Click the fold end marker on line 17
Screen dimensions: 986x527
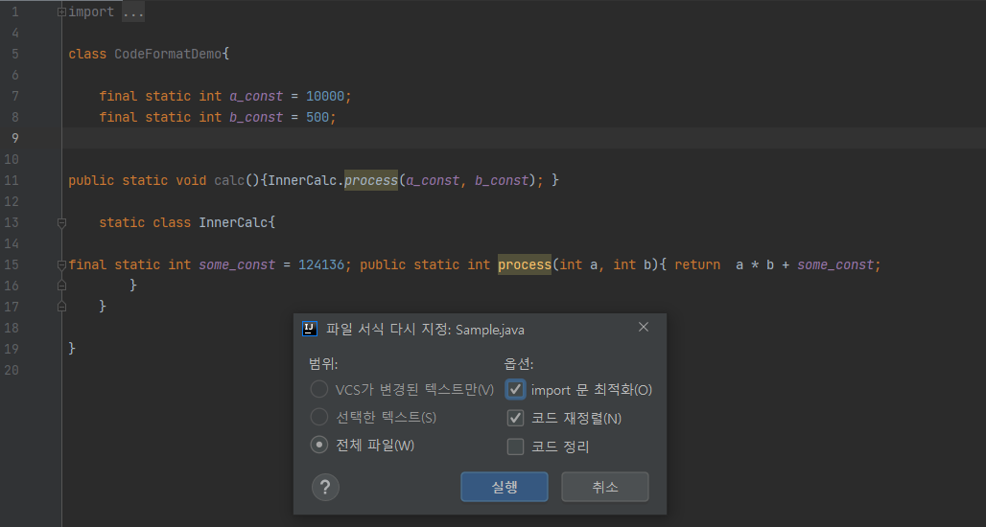coord(61,307)
